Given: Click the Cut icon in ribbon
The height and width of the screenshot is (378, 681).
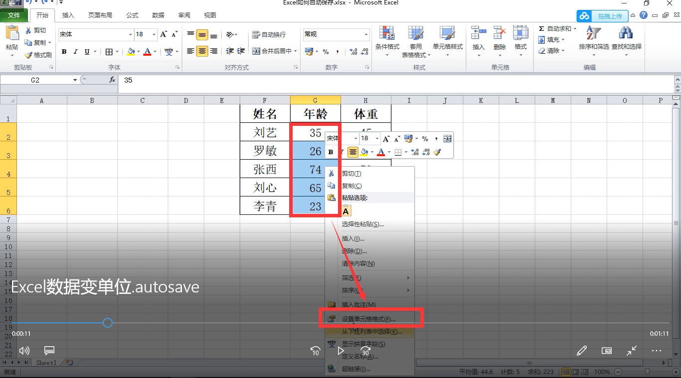Looking at the screenshot, I should (x=29, y=30).
